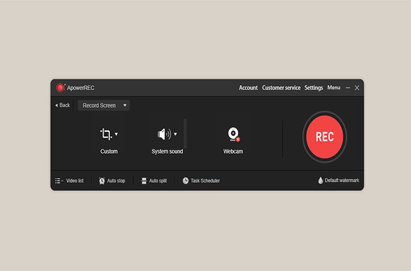The height and width of the screenshot is (271, 411).
Task: Click the Video list icon
Action: click(x=59, y=181)
